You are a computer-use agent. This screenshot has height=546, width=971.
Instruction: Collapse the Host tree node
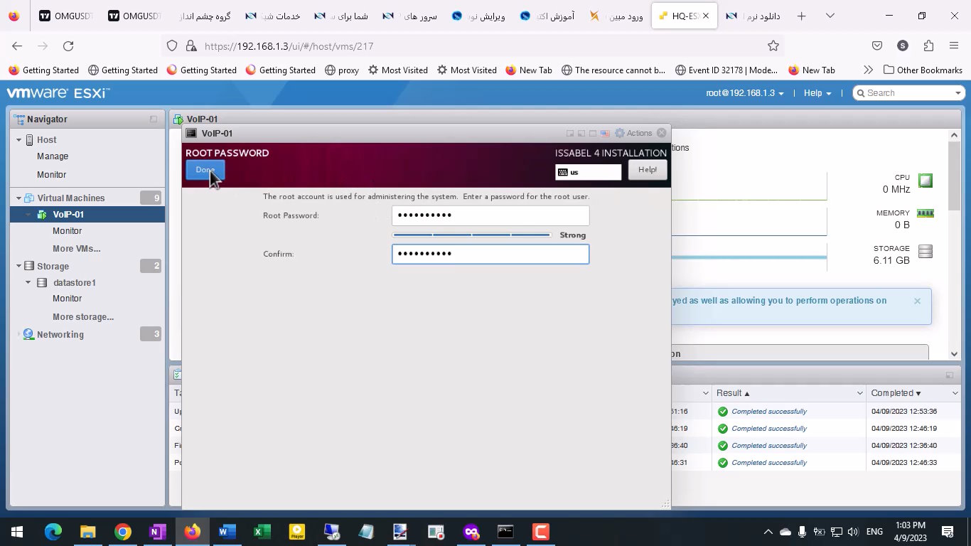coord(19,140)
